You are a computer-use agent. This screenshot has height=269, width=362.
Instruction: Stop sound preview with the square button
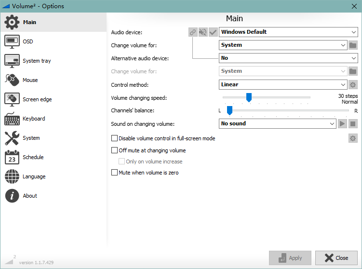tap(353, 124)
